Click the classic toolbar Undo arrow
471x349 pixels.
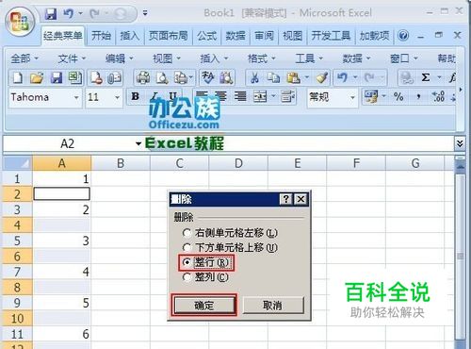pyautogui.click(x=343, y=77)
